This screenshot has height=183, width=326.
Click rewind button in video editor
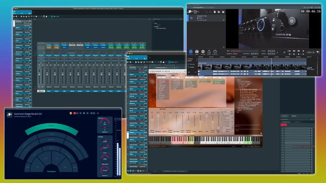(294, 51)
